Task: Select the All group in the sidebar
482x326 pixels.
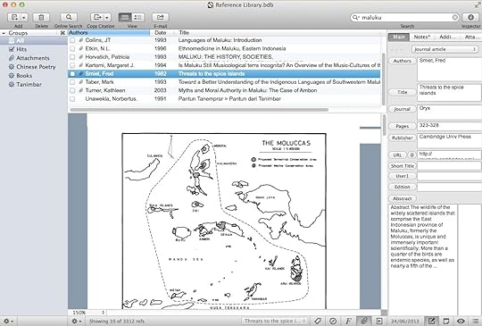Action: 34,40
